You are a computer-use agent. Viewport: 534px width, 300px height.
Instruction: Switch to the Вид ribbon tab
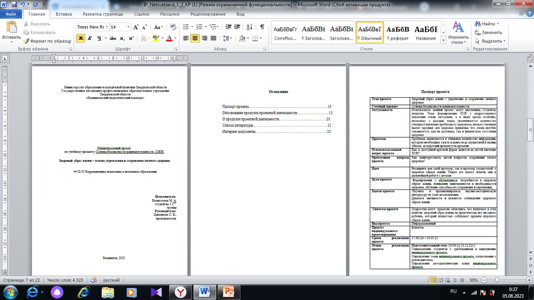[241, 14]
